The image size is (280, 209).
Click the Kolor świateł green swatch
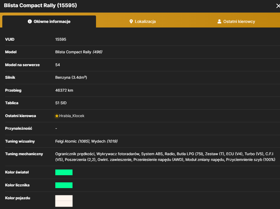(64, 172)
